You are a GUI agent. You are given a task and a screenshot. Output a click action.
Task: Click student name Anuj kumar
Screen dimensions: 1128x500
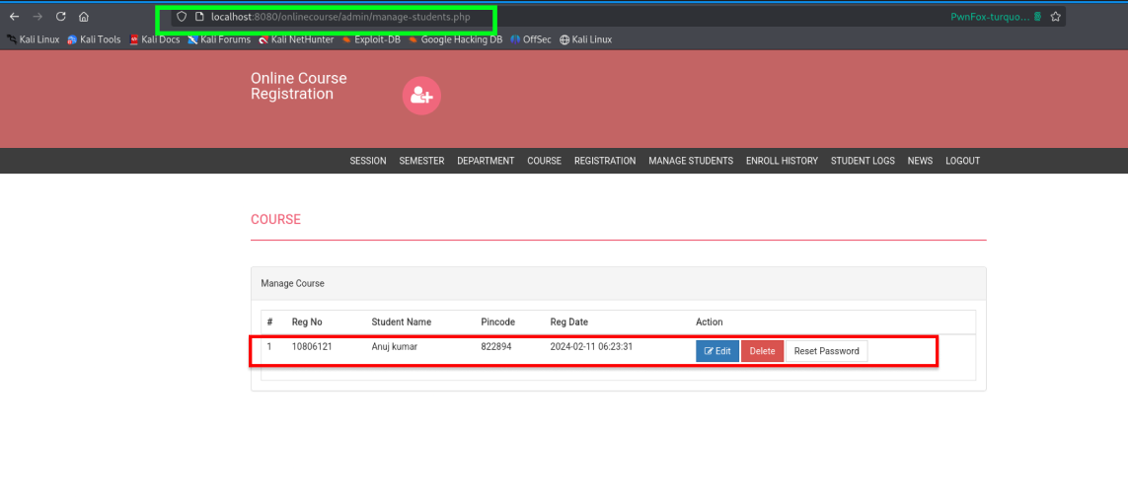[394, 347]
